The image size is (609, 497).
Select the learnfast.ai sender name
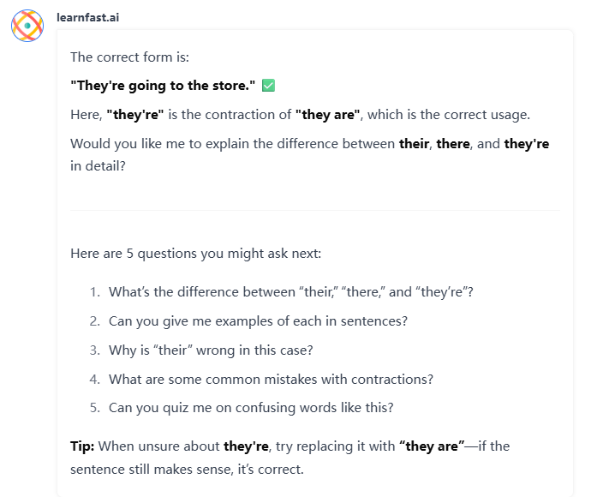coord(88,17)
